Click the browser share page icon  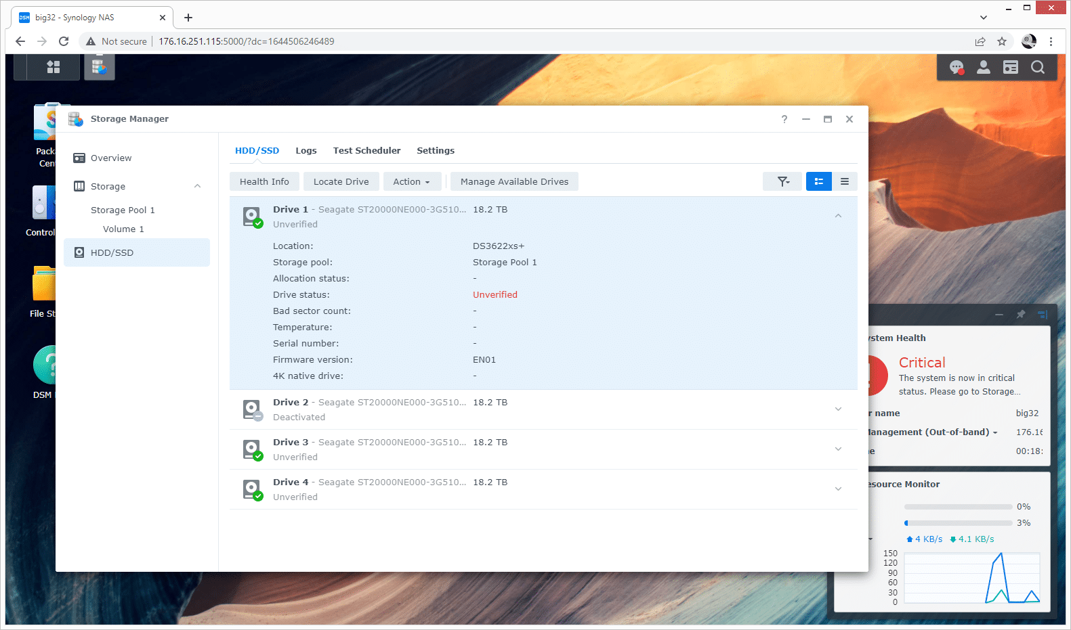tap(980, 41)
